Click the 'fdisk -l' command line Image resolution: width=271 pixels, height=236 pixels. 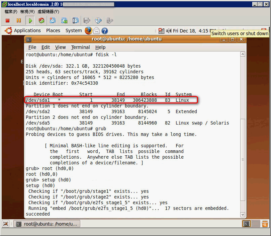[71, 55]
